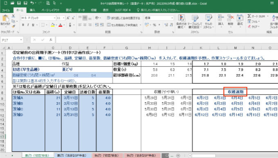The height and width of the screenshot is (158, 278).
Task: Copy selection with the Copy icon
Action: pyautogui.click(x=13, y=21)
